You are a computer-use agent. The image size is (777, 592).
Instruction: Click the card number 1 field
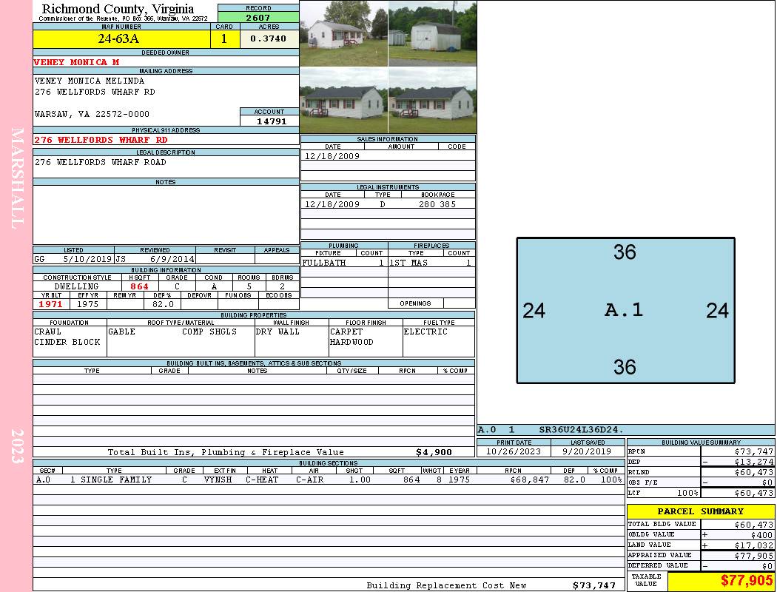pos(224,38)
